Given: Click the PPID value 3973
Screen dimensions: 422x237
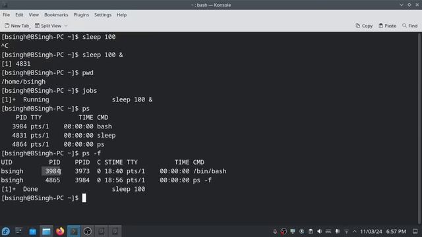Looking at the screenshot, I should pyautogui.click(x=82, y=171).
